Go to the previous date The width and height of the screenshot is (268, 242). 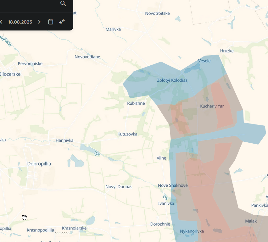pyautogui.click(x=1, y=22)
